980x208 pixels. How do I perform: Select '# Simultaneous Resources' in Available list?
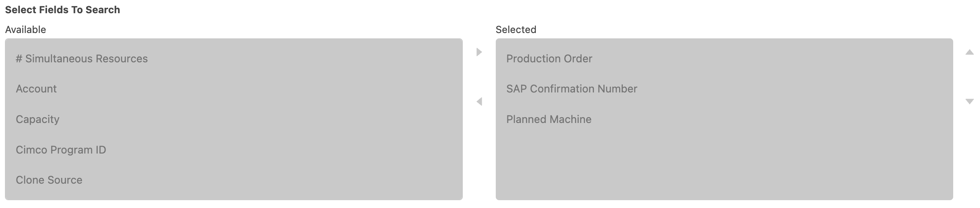coord(82,59)
